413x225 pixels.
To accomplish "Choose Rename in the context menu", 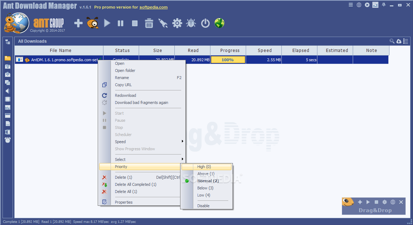I will point(142,78).
